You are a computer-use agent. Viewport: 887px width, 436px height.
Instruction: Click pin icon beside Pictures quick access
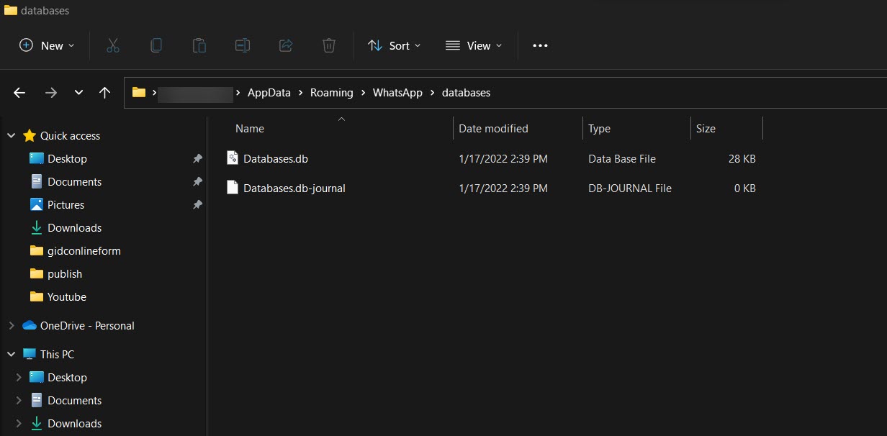click(x=197, y=204)
